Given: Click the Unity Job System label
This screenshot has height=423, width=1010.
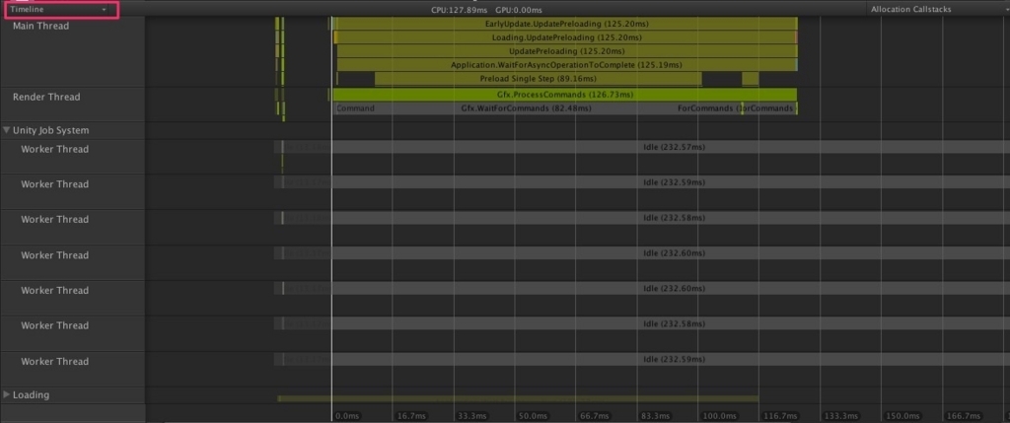Looking at the screenshot, I should (51, 130).
